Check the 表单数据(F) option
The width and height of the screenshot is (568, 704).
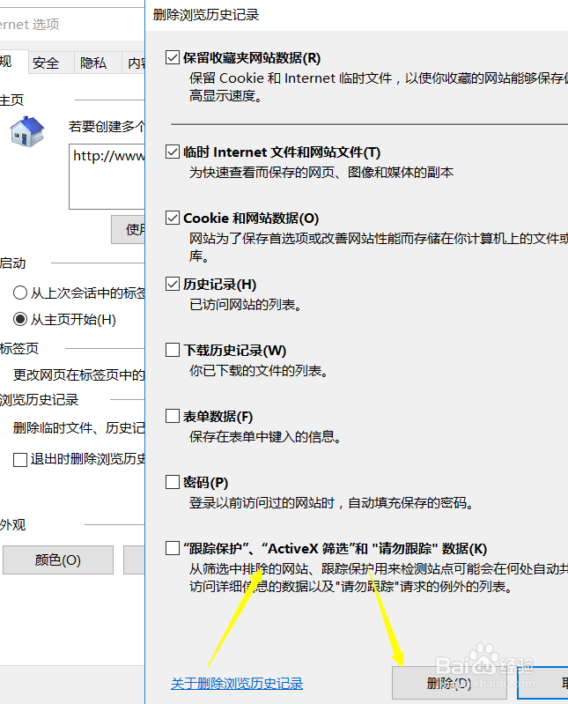point(173,416)
